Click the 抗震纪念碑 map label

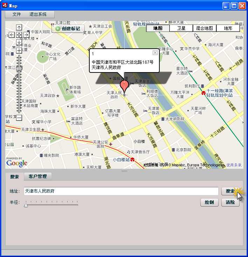click(x=41, y=139)
